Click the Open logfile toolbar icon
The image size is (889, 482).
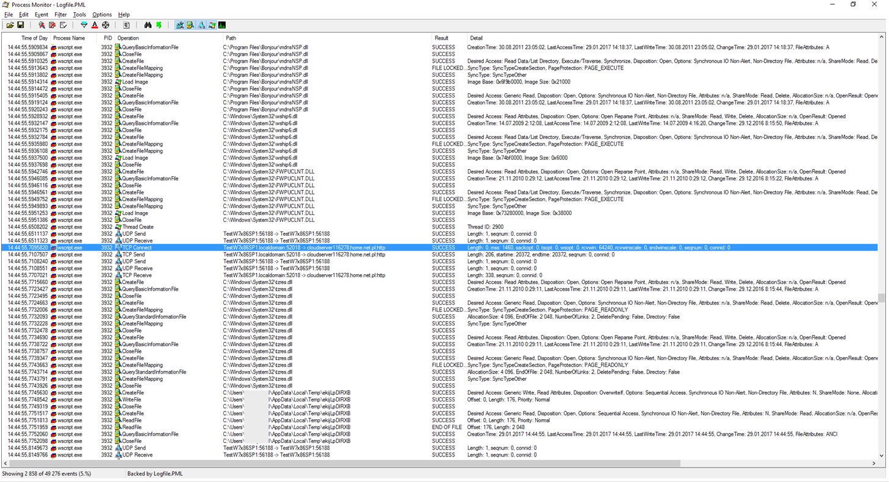pos(10,25)
